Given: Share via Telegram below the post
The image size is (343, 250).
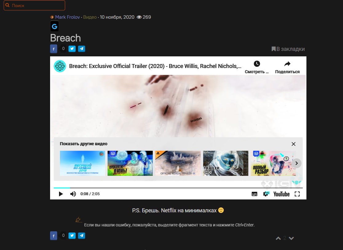Looking at the screenshot, I should pyautogui.click(x=81, y=236).
